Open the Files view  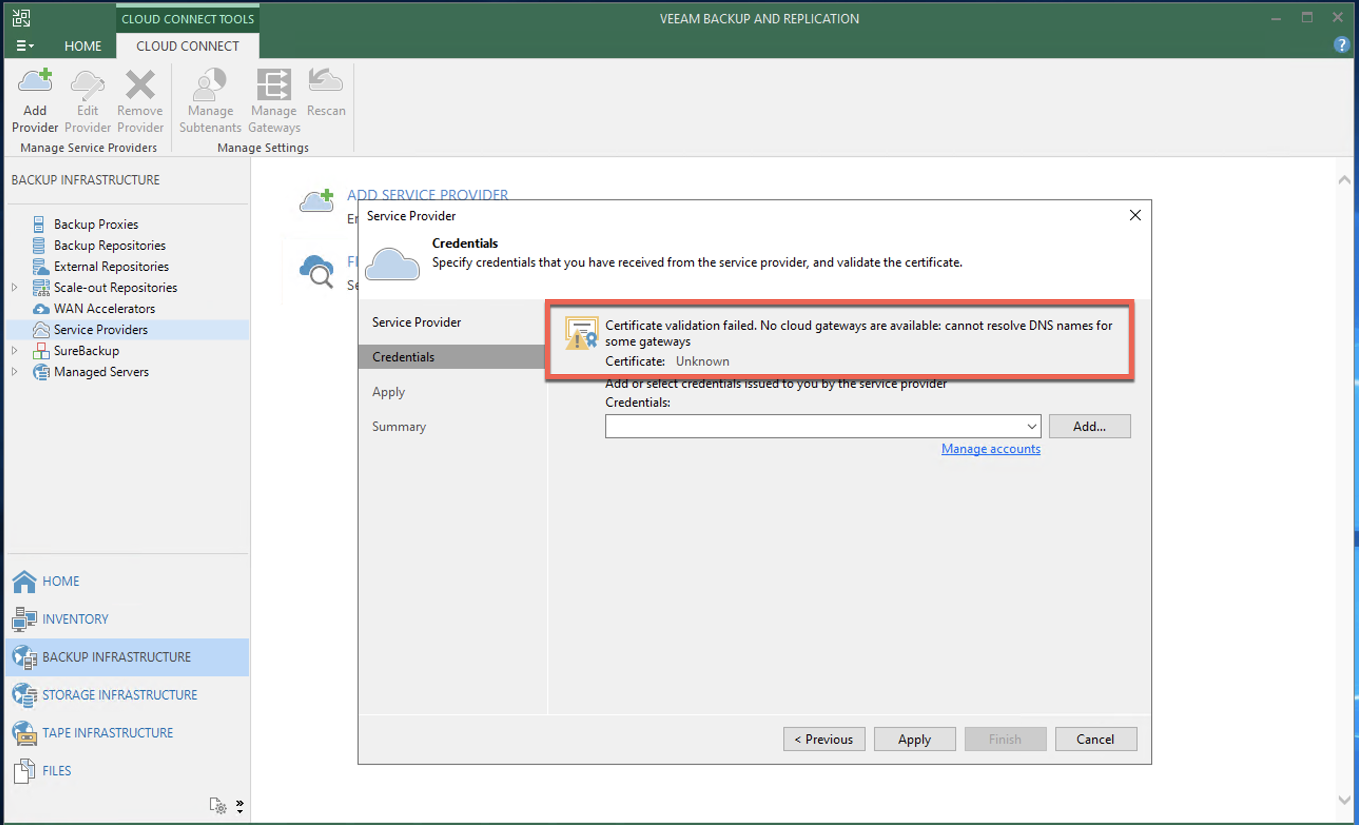tap(56, 770)
